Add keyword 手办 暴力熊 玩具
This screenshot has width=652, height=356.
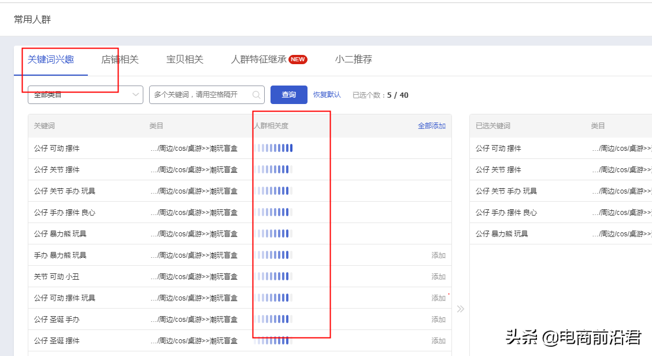pos(438,255)
